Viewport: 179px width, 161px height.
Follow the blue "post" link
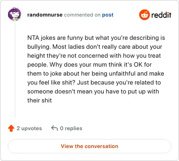point(108,15)
